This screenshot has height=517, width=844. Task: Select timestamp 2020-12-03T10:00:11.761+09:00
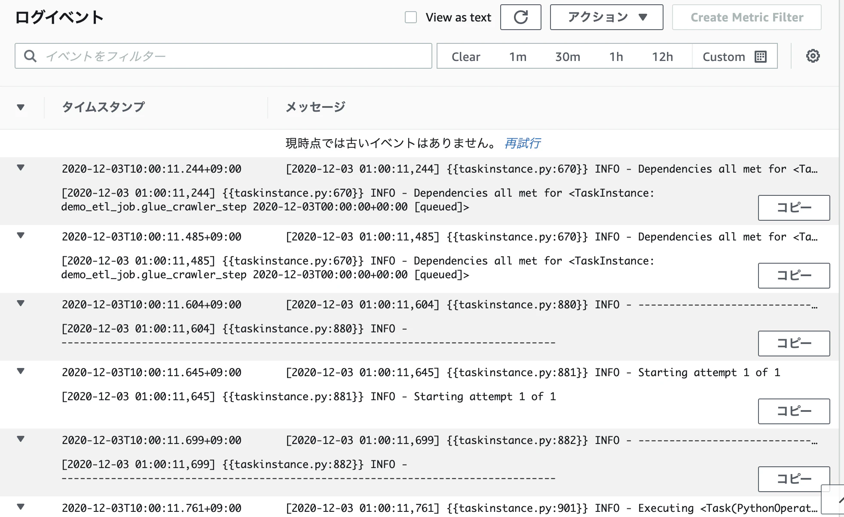pos(152,508)
